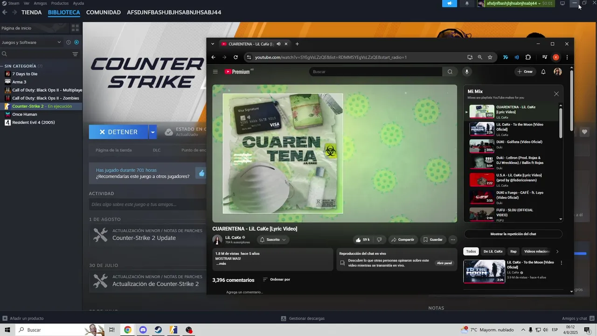Image resolution: width=597 pixels, height=336 pixels.
Task: Open Steam account name dropdown
Action: click(514, 3)
